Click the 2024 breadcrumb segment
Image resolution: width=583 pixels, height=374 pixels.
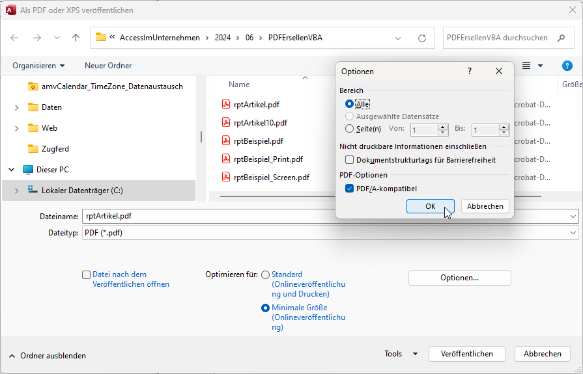pos(223,38)
